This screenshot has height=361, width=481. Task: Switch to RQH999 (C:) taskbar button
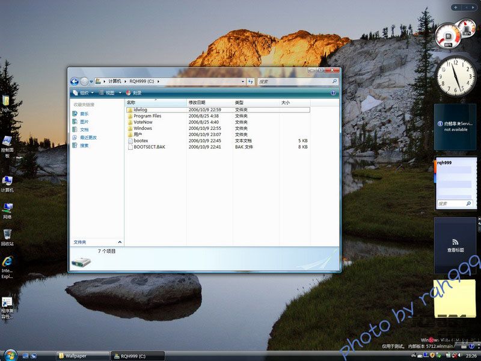(x=138, y=356)
